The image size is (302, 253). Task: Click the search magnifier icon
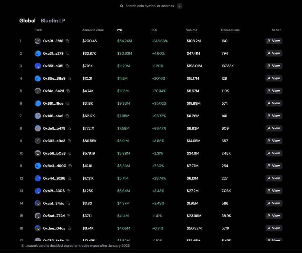pos(122,6)
